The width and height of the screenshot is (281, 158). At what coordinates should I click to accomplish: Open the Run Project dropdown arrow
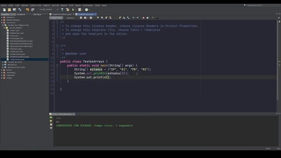point(76,10)
